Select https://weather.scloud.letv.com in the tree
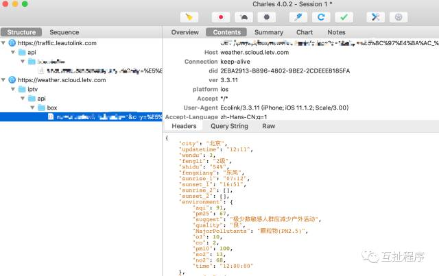439x276 pixels. (x=62, y=80)
